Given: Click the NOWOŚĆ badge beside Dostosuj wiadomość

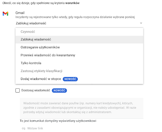Looking at the screenshot, I should pos(59,90).
